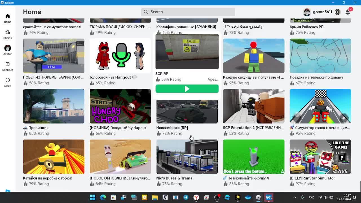Screen dimensions: 361x203
Task: Click the thumbs-up icon beside '85% Rating' of Провинция
Action: [x=25, y=133]
